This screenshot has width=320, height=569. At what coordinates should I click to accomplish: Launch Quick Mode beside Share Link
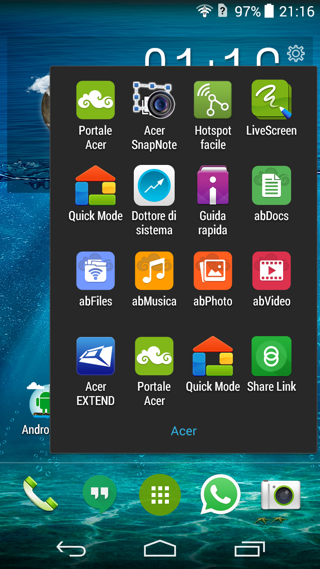[x=213, y=356]
